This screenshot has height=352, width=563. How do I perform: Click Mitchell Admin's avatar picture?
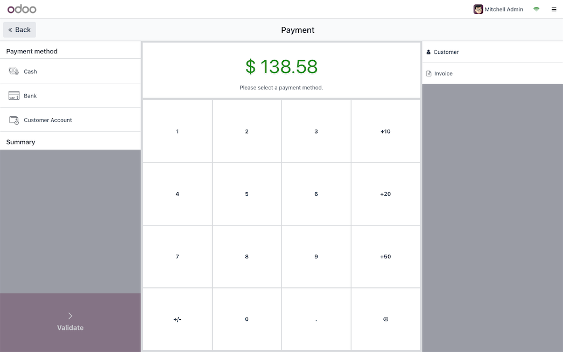(478, 9)
